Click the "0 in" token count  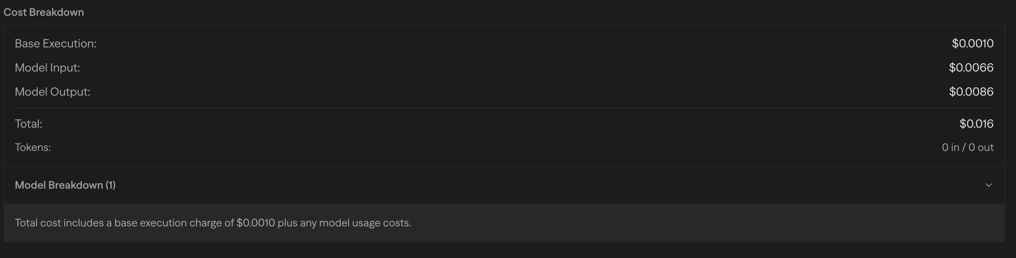click(x=950, y=147)
